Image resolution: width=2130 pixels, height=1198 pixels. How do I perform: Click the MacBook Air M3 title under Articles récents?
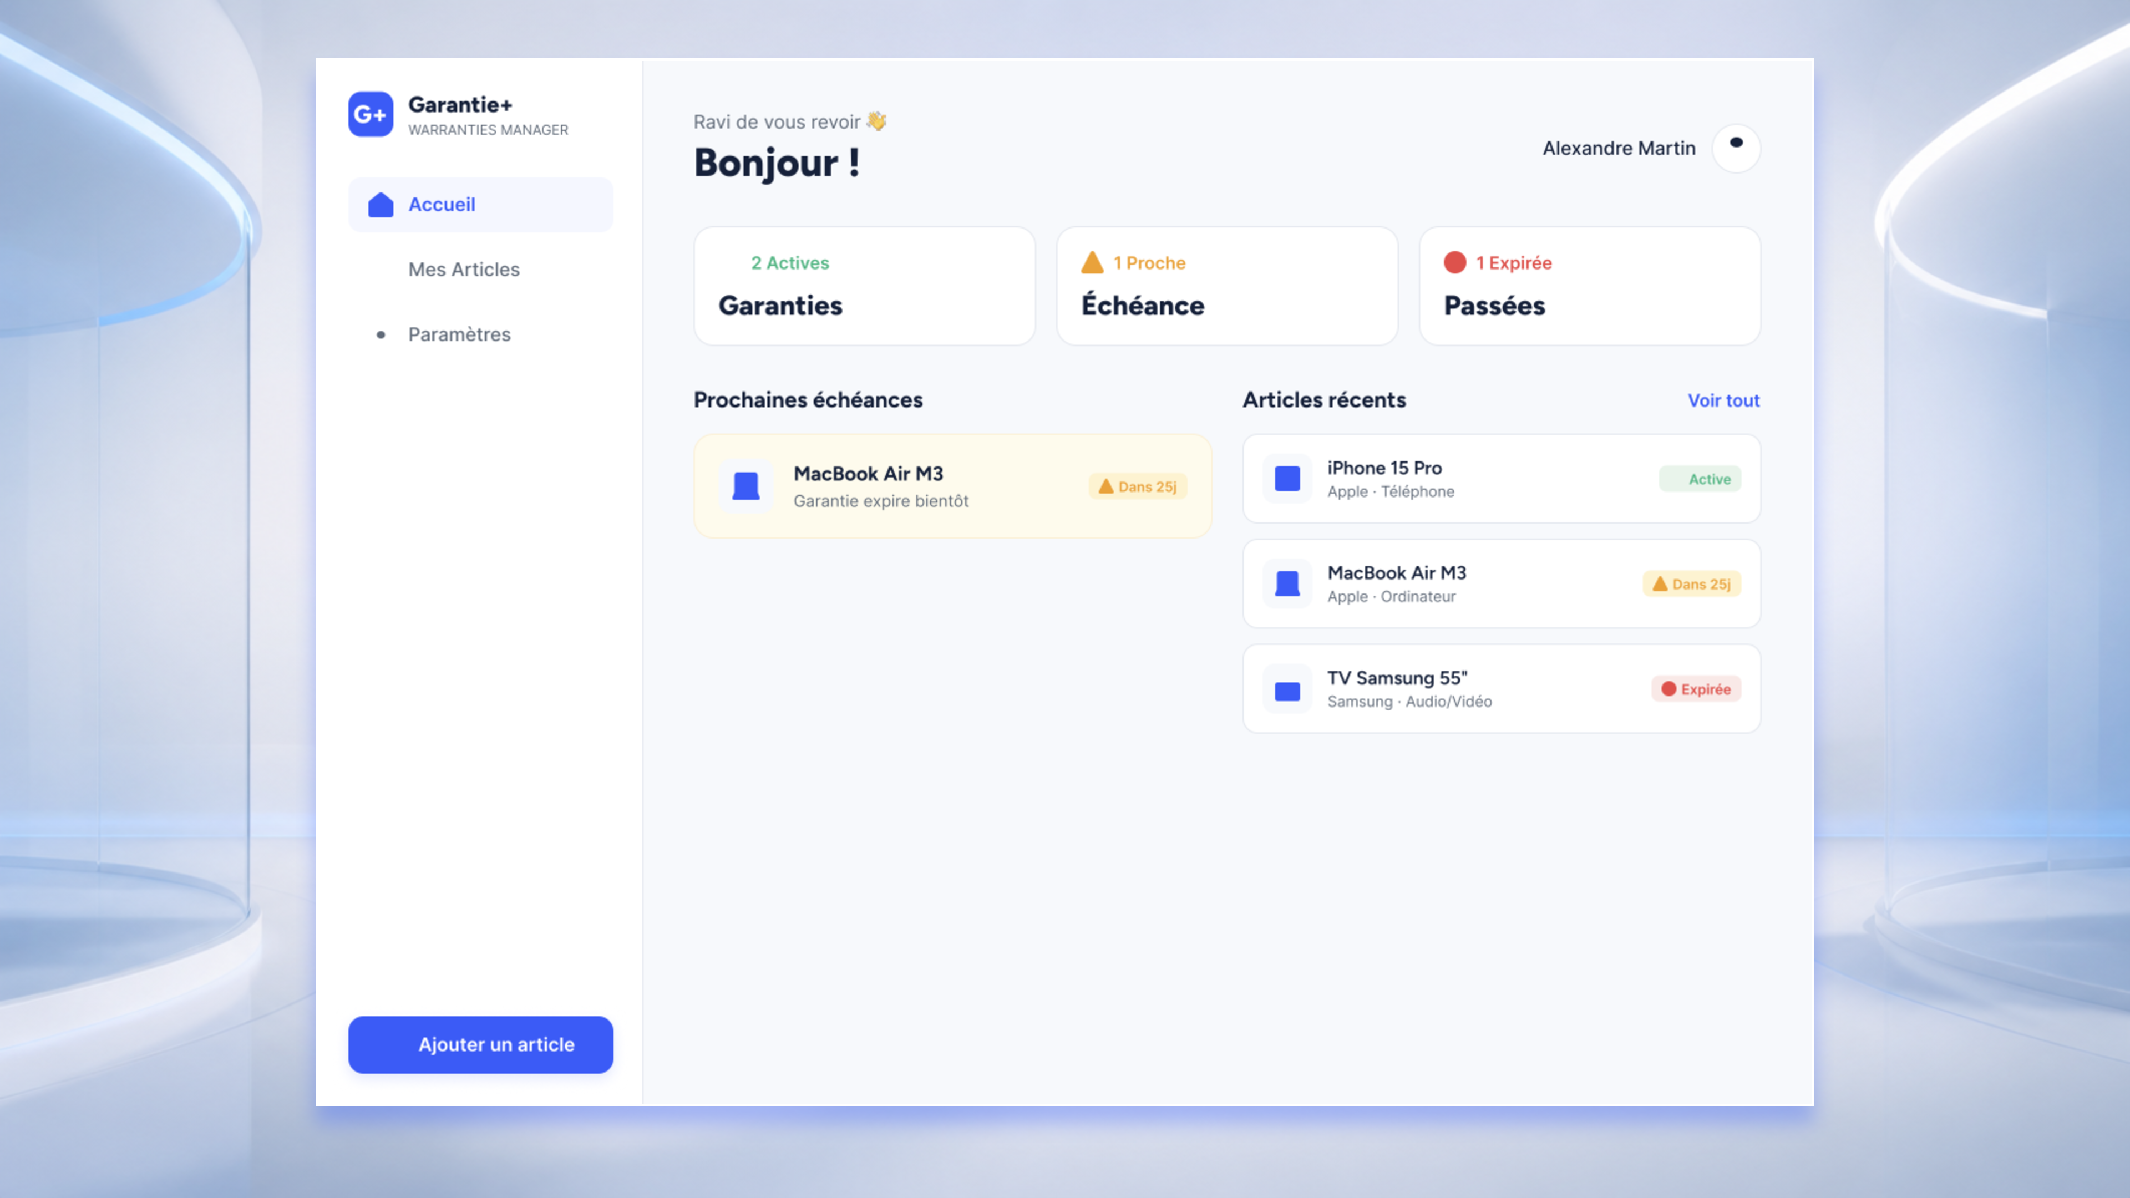pos(1397,573)
